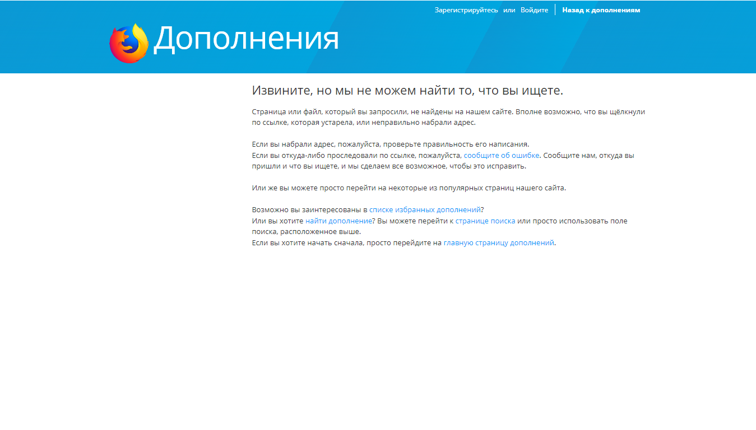Click paragraph starting Страница или файл

(x=448, y=117)
